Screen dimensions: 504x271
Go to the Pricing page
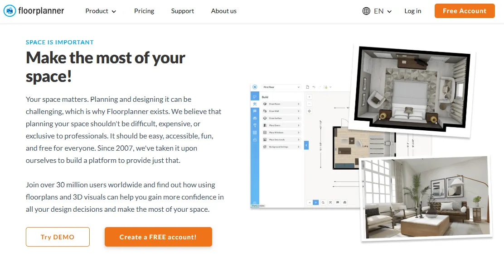[x=144, y=11]
